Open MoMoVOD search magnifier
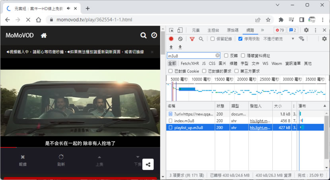Screen dimensions: 330x180 point(143,35)
